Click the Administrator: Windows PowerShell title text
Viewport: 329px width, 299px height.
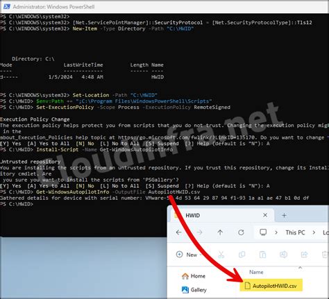53,7
